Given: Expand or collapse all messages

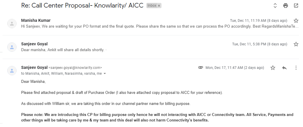Looking at the screenshot, I should pos(275,6).
